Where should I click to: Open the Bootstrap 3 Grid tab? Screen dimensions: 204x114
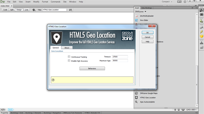point(17,113)
